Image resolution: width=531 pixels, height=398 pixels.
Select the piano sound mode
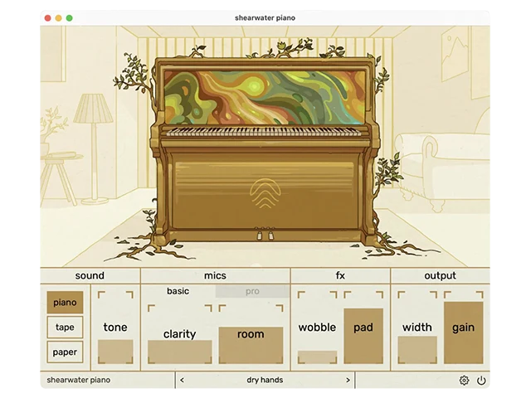65,302
